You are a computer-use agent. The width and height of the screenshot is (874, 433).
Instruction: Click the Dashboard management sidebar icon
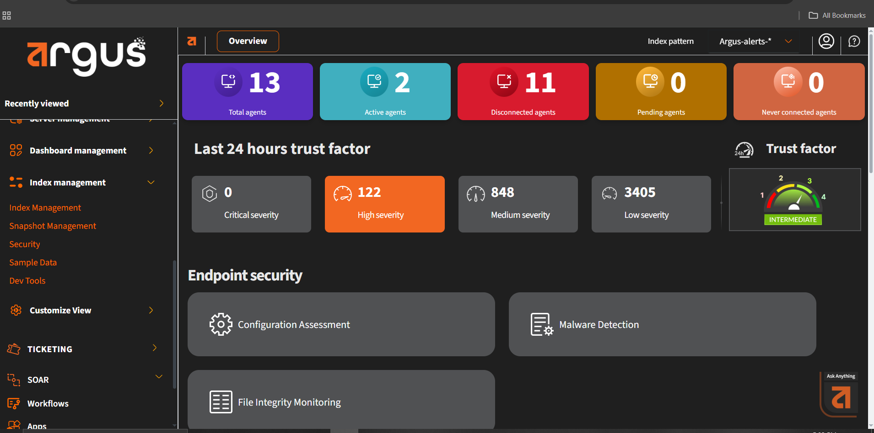pos(16,150)
